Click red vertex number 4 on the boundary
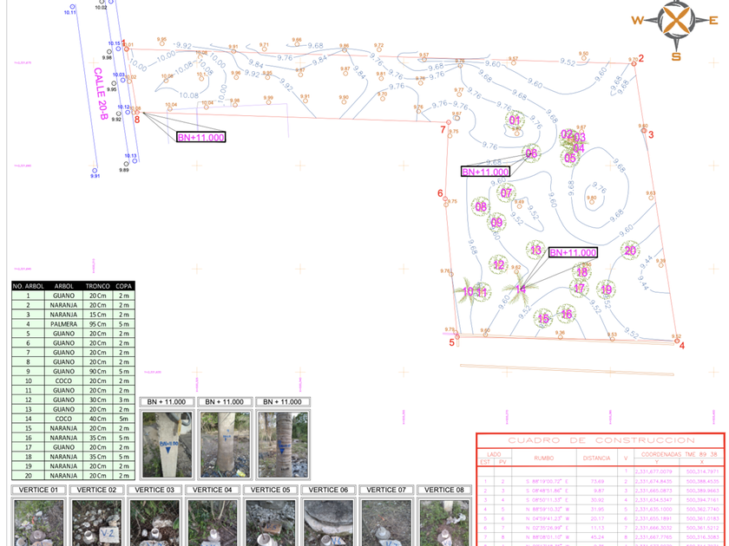Viewport: 729px width, 546px height. (x=681, y=346)
